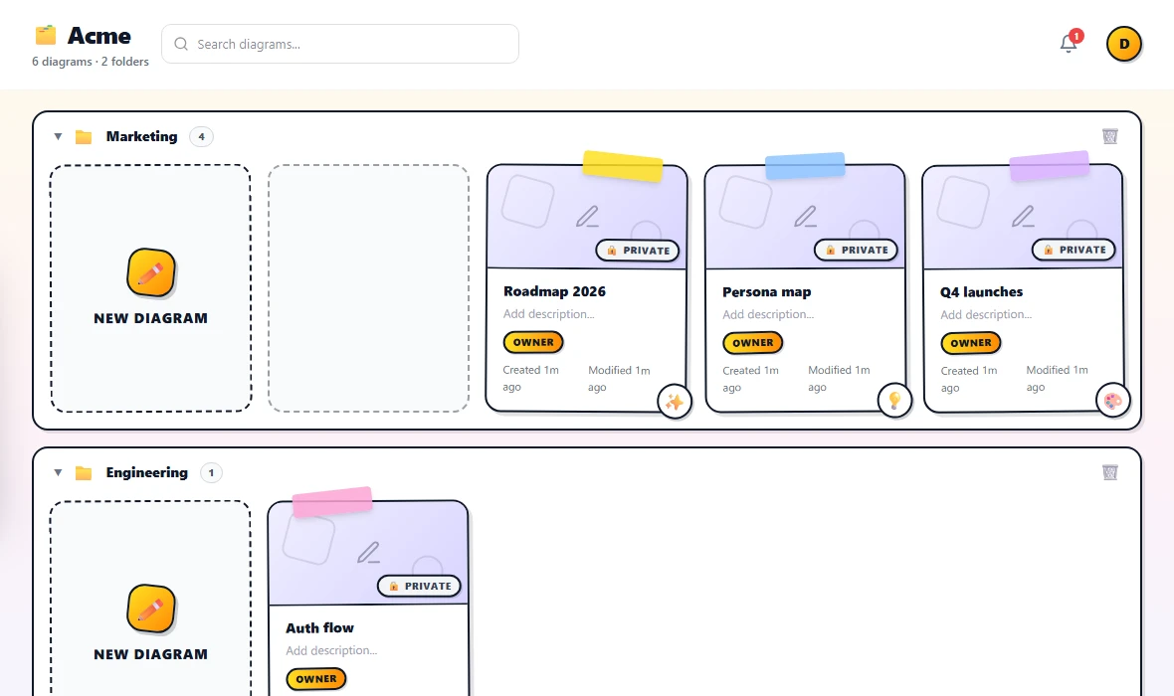Screen dimensions: 1174x696
Task: Click the '6 diagrams · 2 folders' text
Action: [x=90, y=62]
